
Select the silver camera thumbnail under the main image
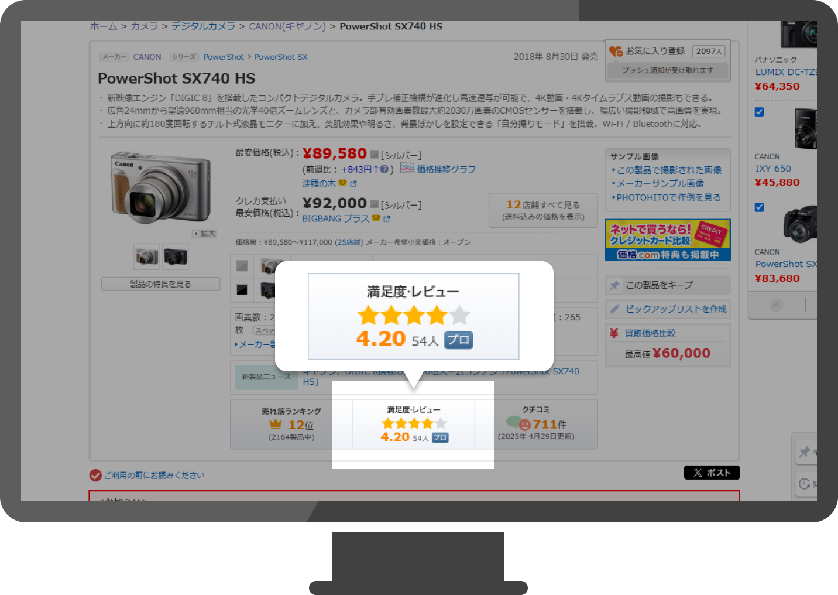point(147,256)
